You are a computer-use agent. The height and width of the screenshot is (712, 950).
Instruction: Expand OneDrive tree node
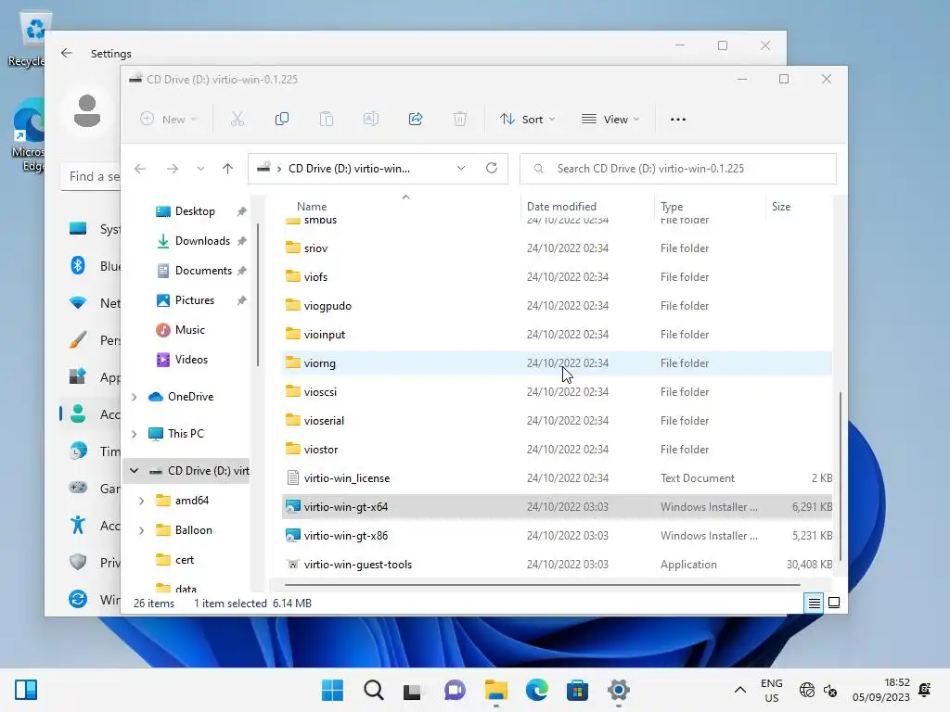[x=135, y=397]
